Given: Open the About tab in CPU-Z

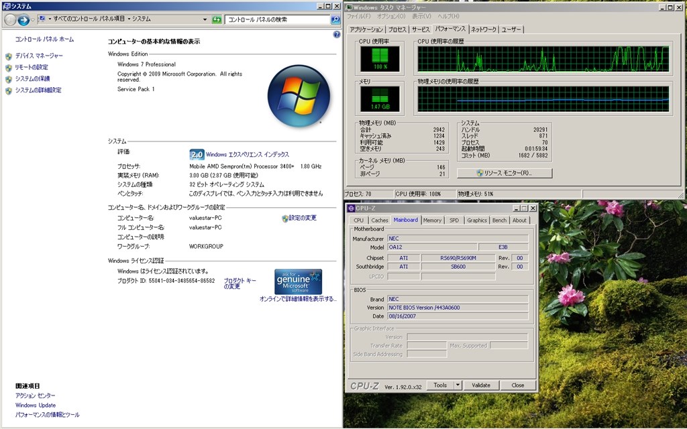Looking at the screenshot, I should point(519,221).
